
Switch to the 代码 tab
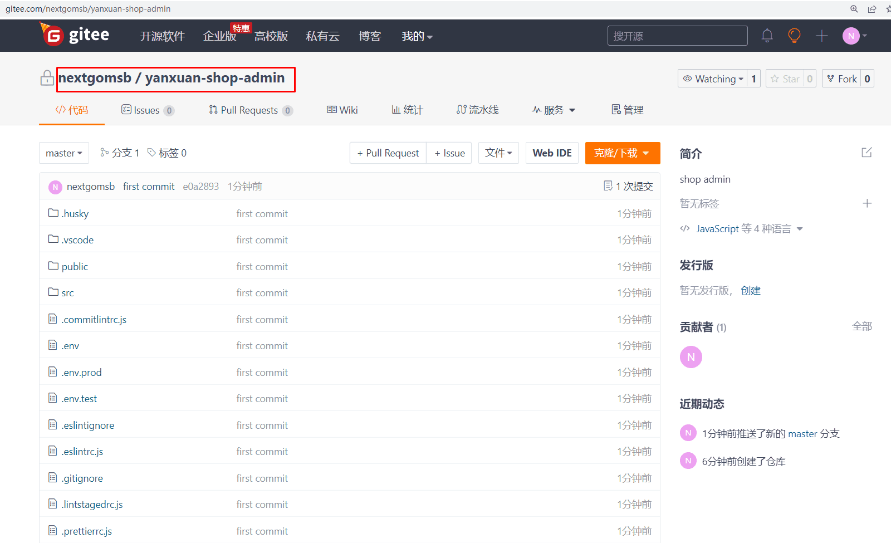click(72, 110)
